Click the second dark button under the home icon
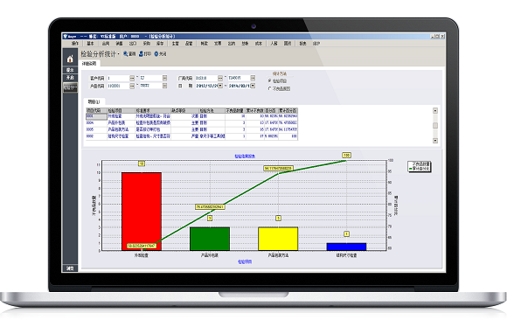Image resolution: width=507 pixels, height=320 pixels. coord(70,78)
